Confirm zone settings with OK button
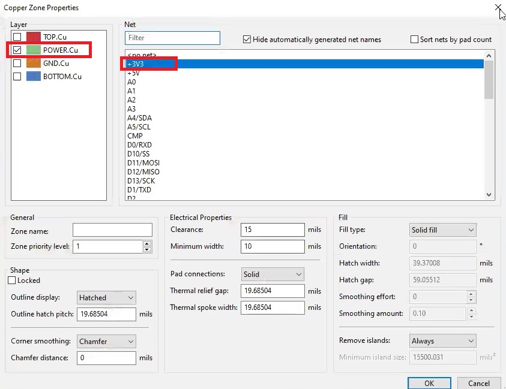The width and height of the screenshot is (506, 389). pyautogui.click(x=429, y=383)
